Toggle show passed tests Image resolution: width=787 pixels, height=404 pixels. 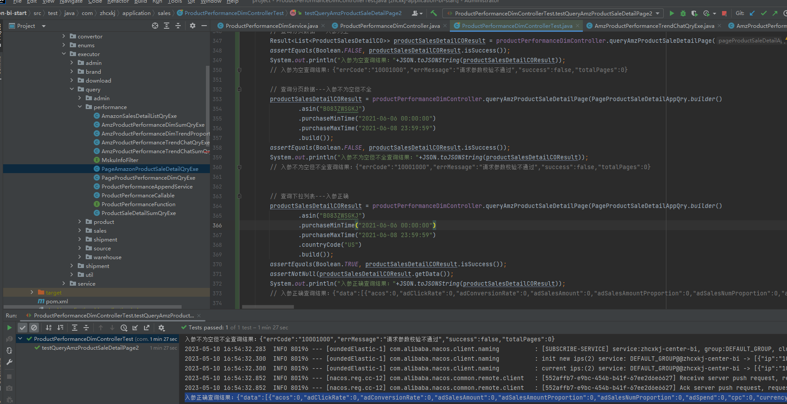point(23,328)
